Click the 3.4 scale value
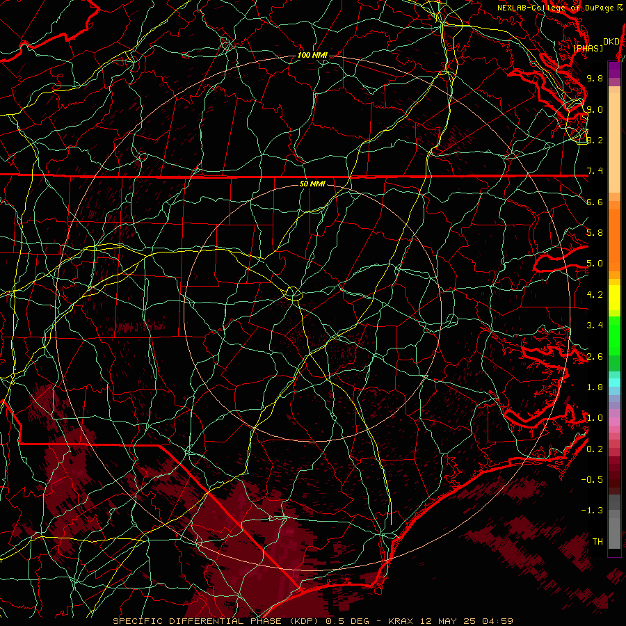The image size is (626, 626). [x=595, y=326]
